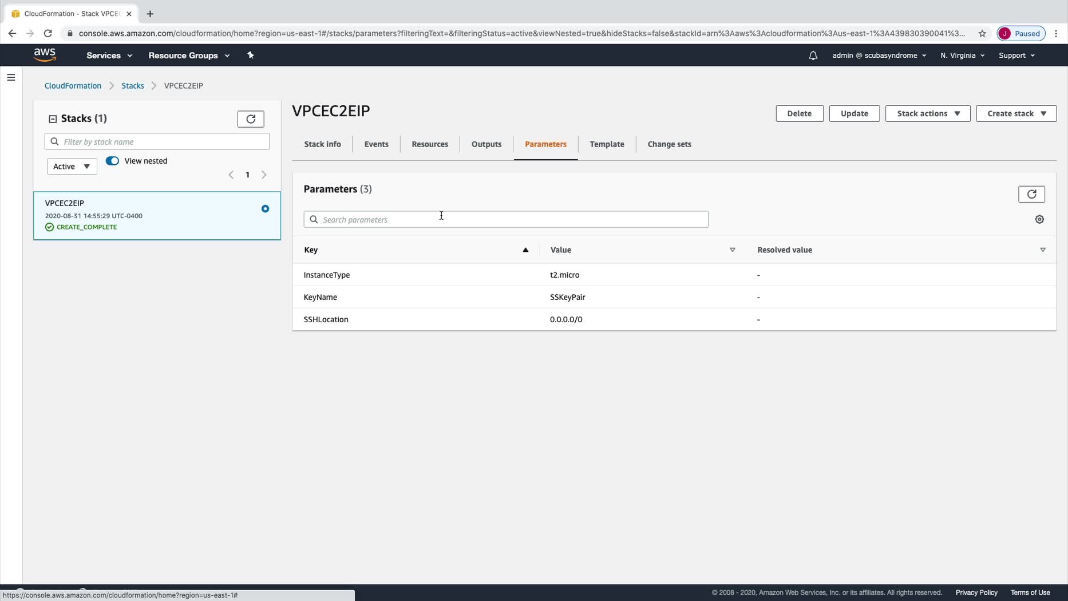Click the VPCEC2EIP stack name in list
This screenshot has height=601, width=1068.
(x=64, y=203)
